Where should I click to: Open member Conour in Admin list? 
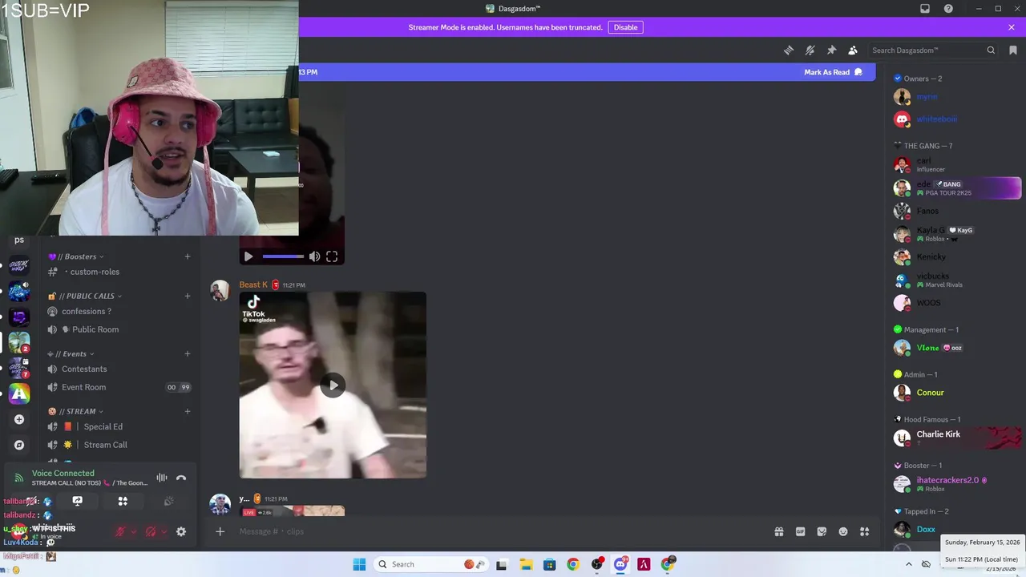[x=957, y=393]
